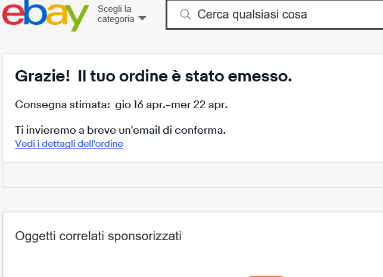Click the yellow 'a' in eBay logo
Viewport: 383px width, 277px height.
pos(57,15)
